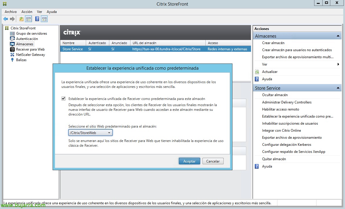345x209 pixels.
Task: Uncheck the unified Receiver experience checkbox
Action: point(63,98)
